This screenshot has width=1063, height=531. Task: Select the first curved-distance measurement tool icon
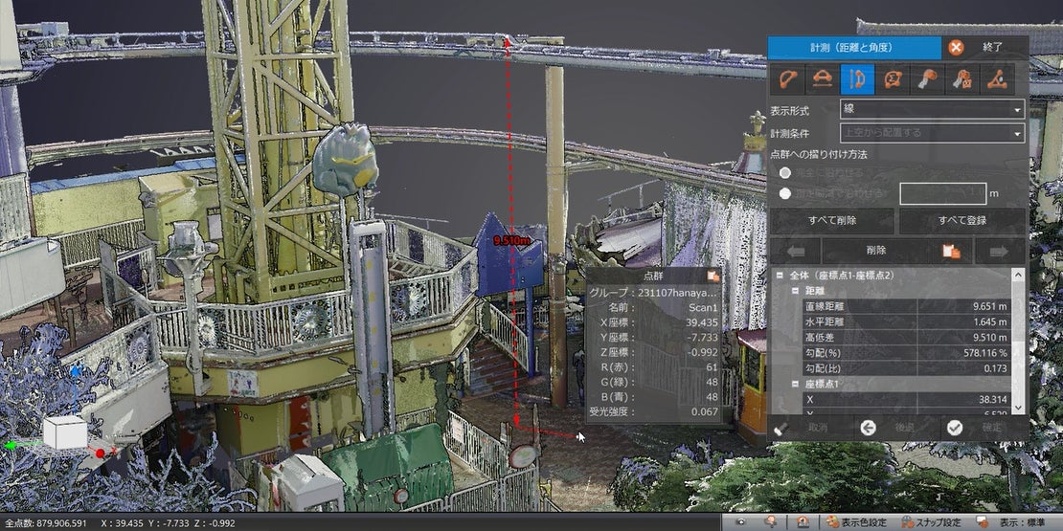pyautogui.click(x=788, y=79)
